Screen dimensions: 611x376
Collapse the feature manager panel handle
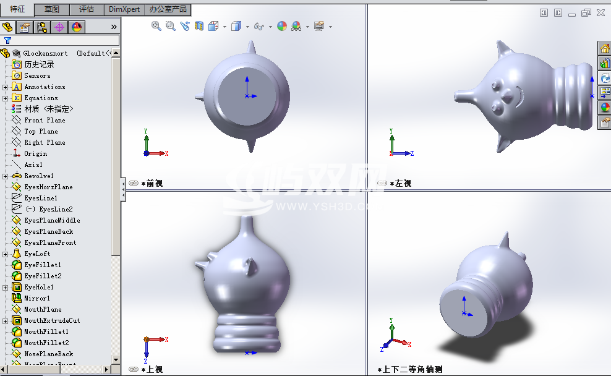(x=123, y=190)
